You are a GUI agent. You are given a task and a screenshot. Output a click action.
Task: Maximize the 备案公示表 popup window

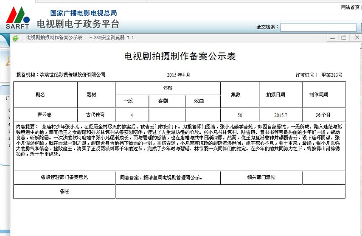point(344,38)
